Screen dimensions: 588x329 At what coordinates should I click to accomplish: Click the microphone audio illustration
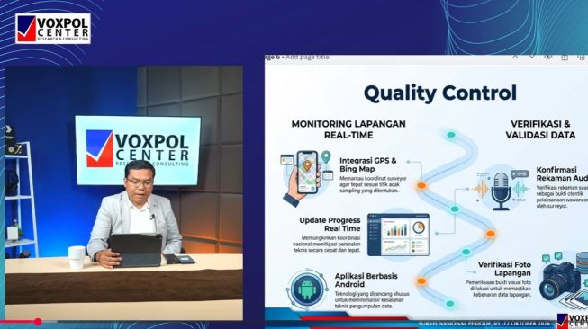[x=501, y=191]
